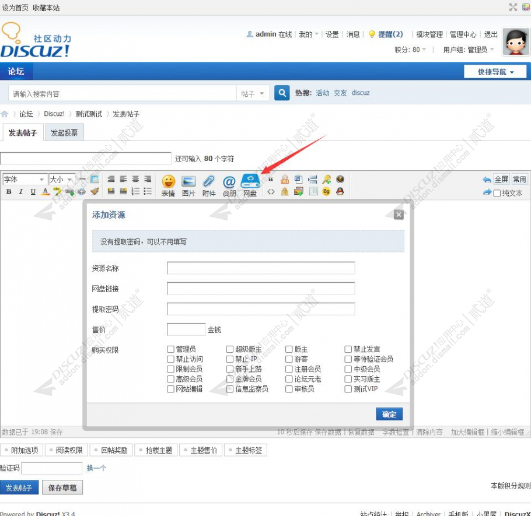Remove link icon in toolbar
Screen dimensions: 531x516
[x=82, y=191]
